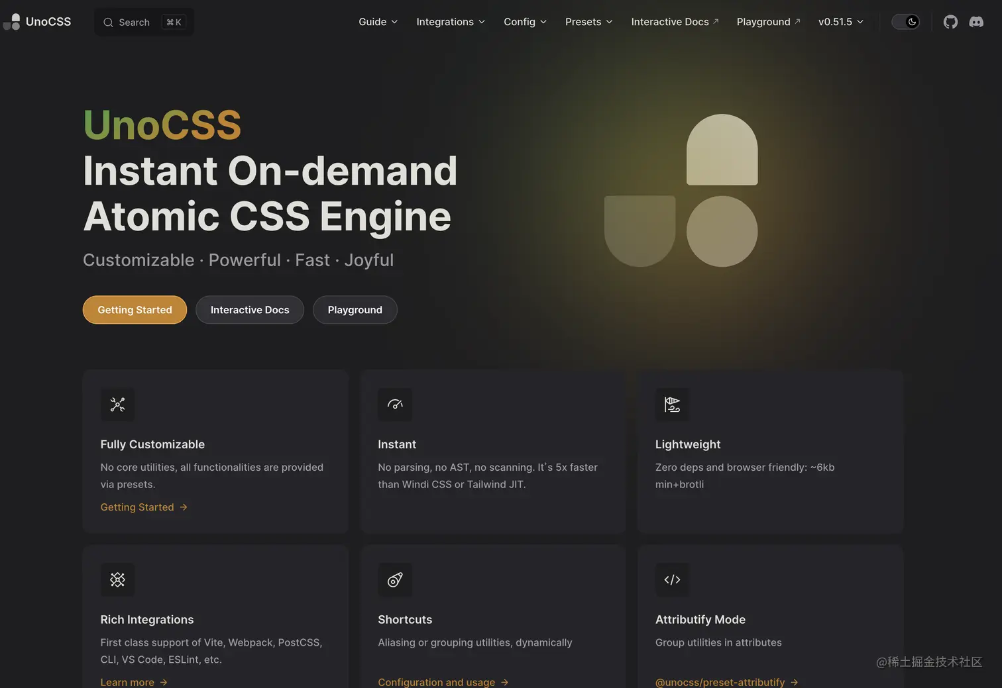This screenshot has width=1002, height=688.
Task: Click the Rich Integrations card icon
Action: pyautogui.click(x=117, y=580)
